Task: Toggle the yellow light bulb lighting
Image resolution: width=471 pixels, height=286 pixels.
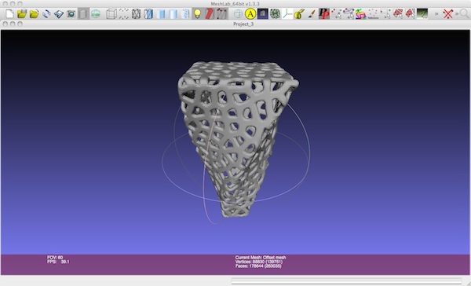Action: point(197,13)
